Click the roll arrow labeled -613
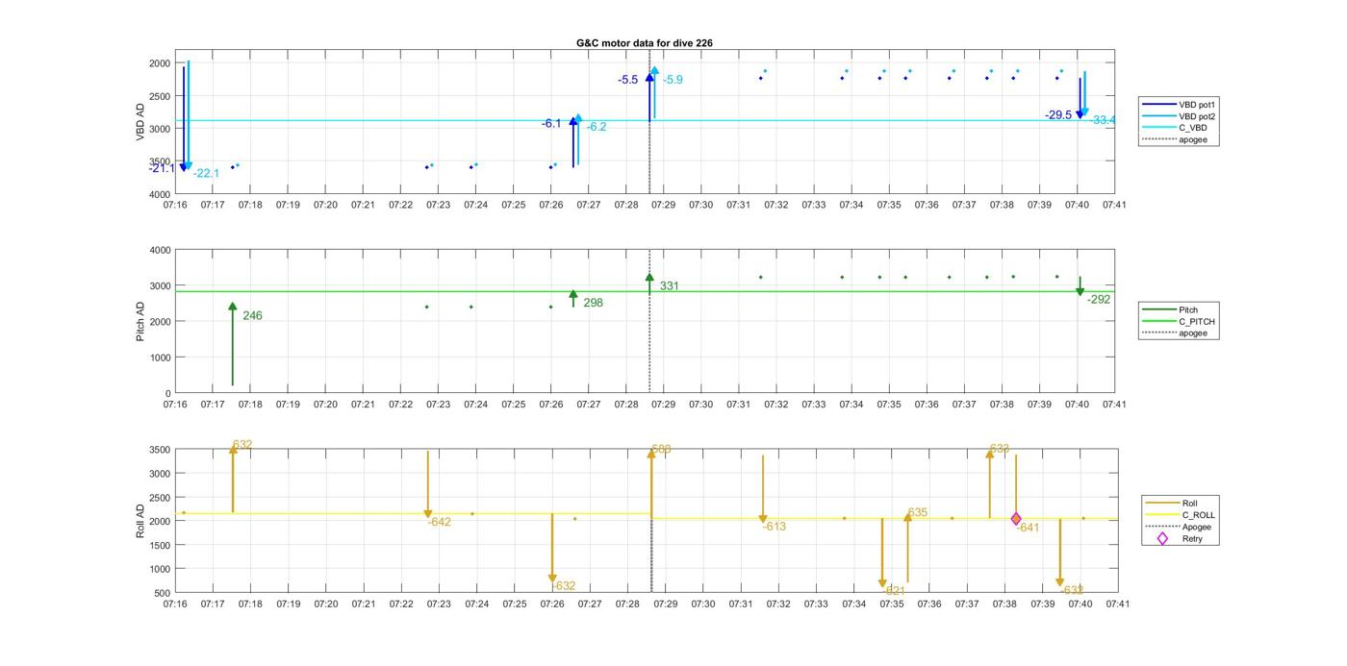Image resolution: width=1347 pixels, height=666 pixels. 763,488
